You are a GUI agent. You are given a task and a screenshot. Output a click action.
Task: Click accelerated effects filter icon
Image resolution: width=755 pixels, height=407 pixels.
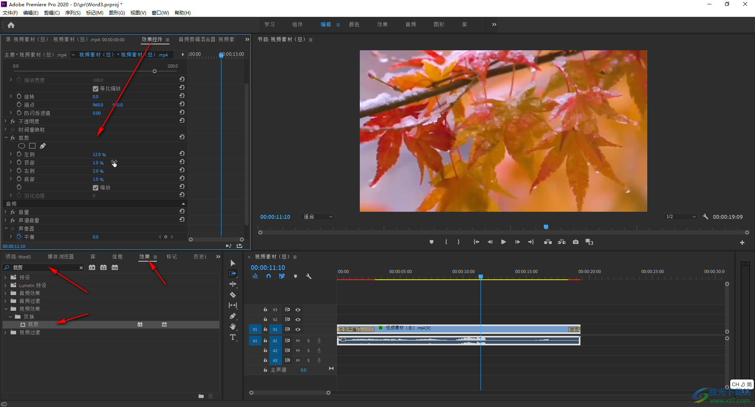click(x=92, y=268)
